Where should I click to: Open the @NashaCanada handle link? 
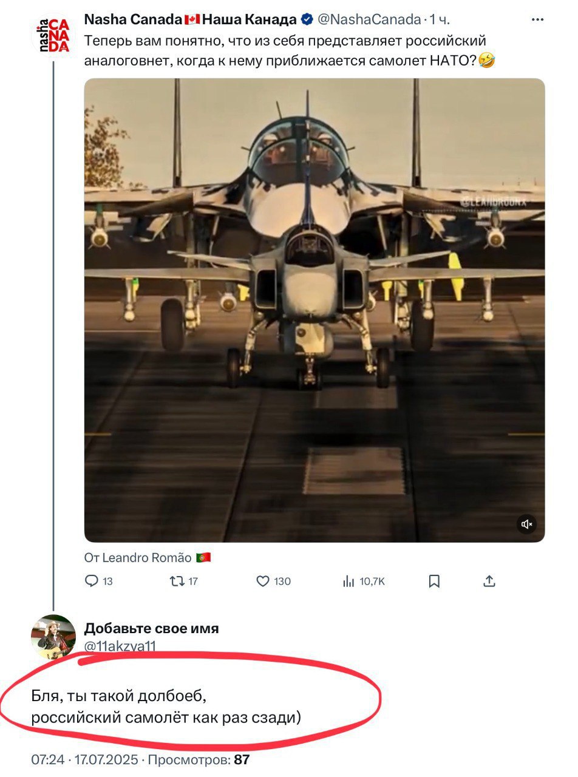coord(369,20)
